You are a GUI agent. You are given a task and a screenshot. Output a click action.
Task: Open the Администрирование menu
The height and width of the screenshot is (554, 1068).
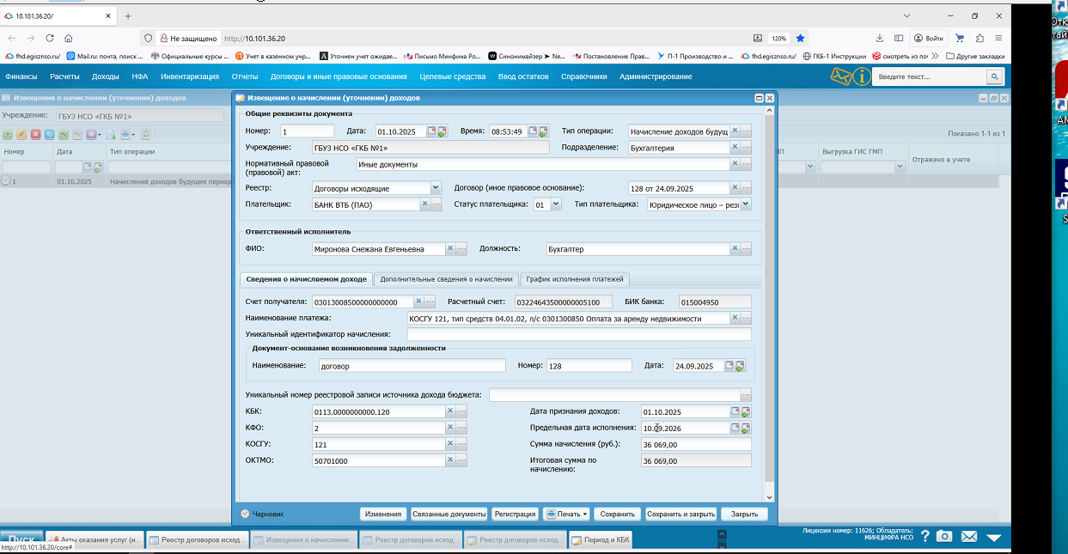click(656, 76)
